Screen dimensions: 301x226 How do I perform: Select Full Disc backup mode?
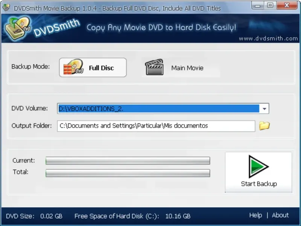click(93, 67)
